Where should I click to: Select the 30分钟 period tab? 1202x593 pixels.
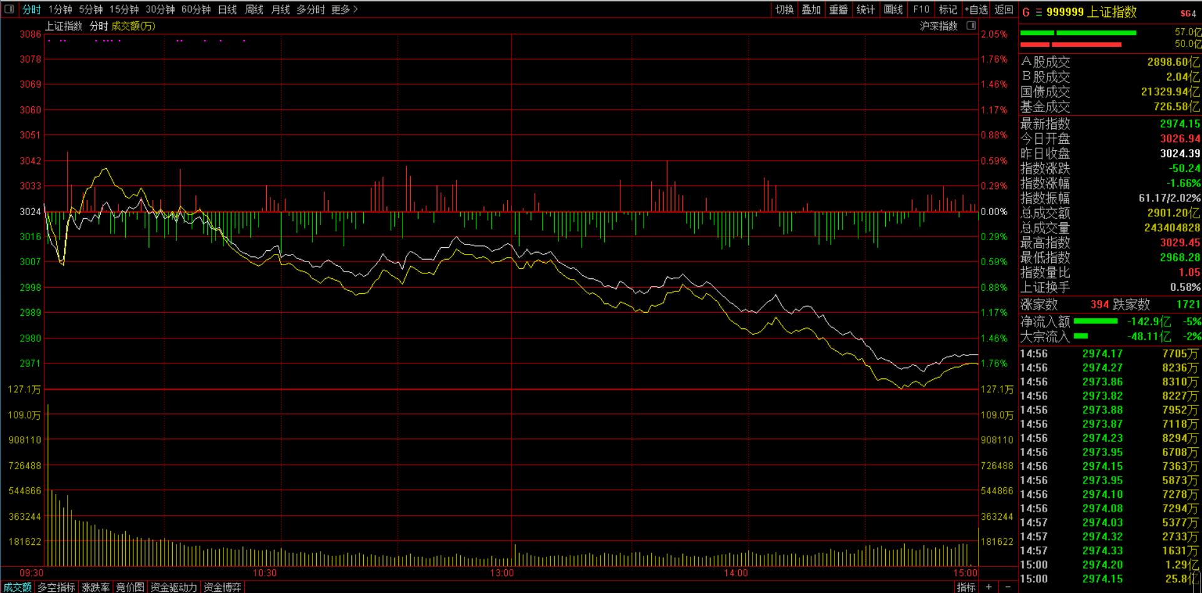click(160, 9)
